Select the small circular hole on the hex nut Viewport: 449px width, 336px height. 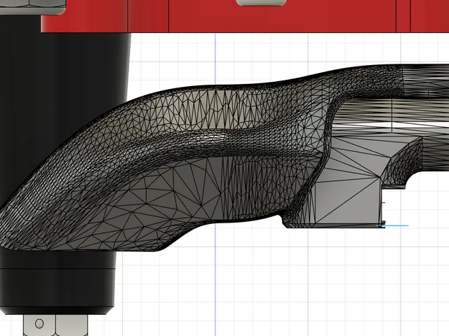[39, 323]
